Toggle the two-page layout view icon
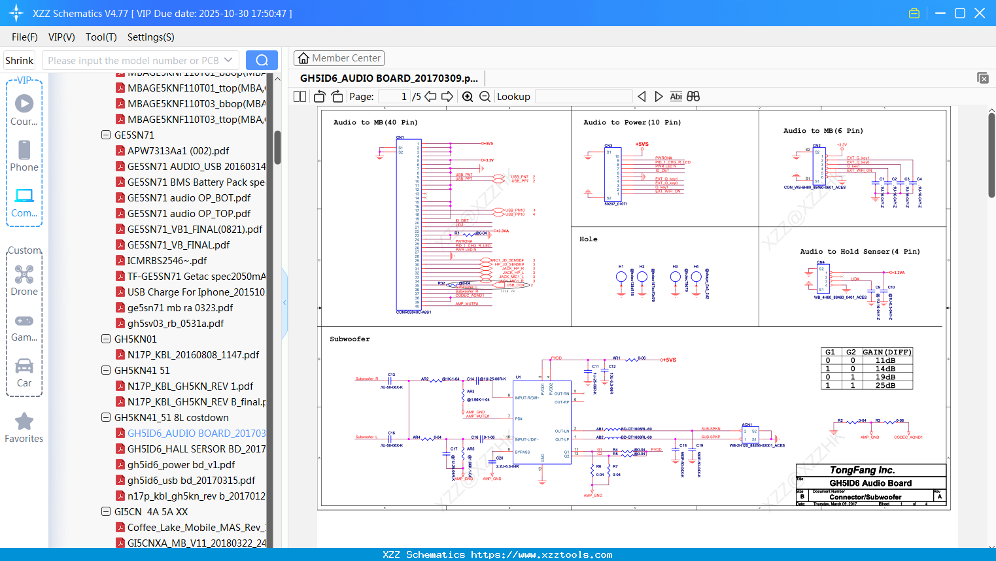Image resolution: width=996 pixels, height=561 pixels. (300, 97)
